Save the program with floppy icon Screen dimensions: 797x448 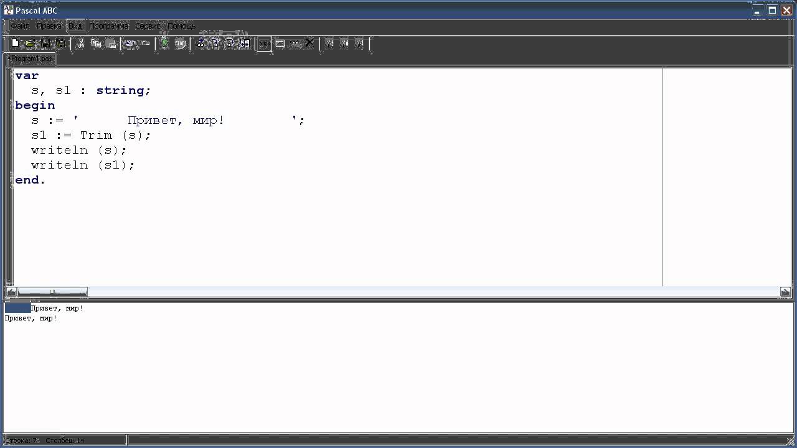point(45,44)
